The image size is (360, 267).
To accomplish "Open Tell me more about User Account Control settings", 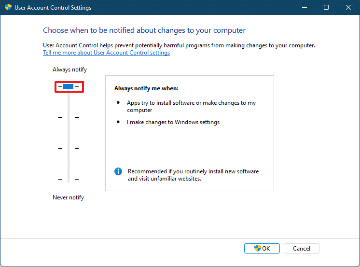I will 107,53.
